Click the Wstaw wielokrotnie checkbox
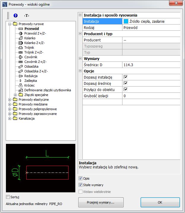 click(80, 192)
